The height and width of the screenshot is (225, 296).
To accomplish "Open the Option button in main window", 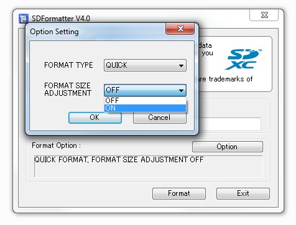I will tap(228, 147).
